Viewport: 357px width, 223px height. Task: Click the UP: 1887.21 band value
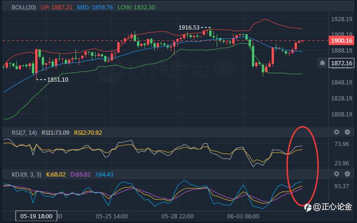click(56, 8)
